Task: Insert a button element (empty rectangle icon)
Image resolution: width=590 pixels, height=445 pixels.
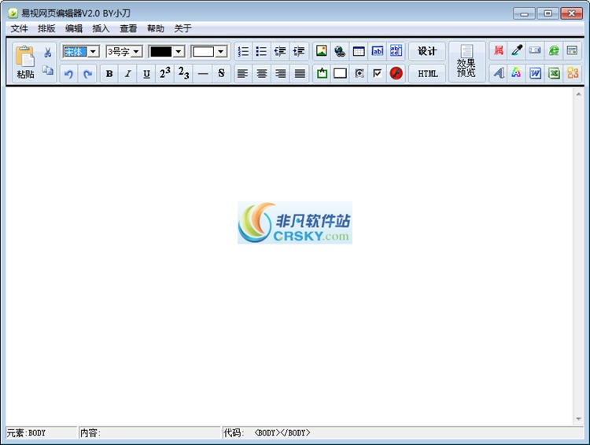Action: [340, 73]
